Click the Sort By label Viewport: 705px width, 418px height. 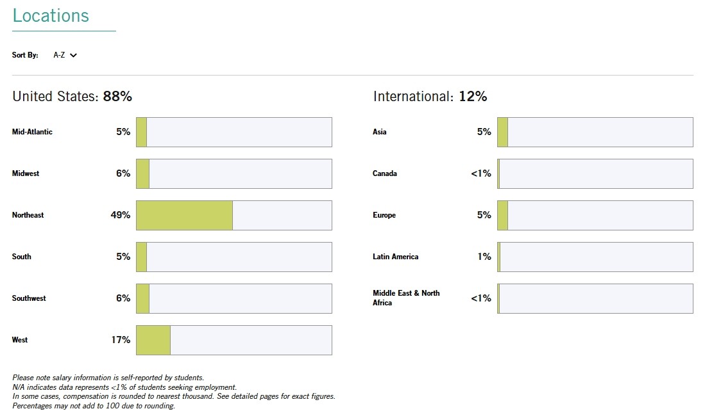coord(25,56)
